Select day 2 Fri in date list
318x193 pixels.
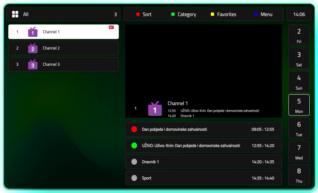point(299,35)
